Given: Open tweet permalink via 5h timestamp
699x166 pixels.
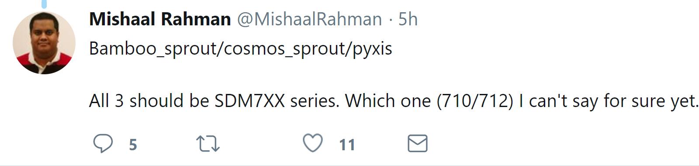Looking at the screenshot, I should coord(408,19).
